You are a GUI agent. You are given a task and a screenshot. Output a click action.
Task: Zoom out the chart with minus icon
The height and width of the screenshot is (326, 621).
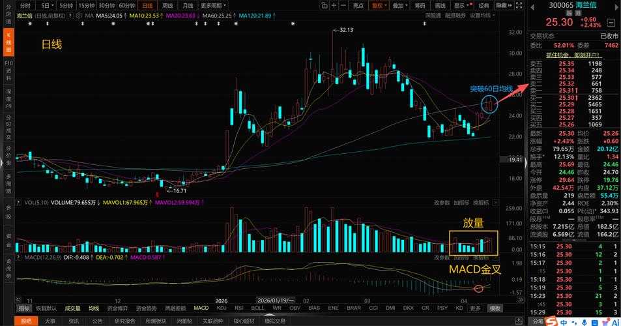pos(343,5)
